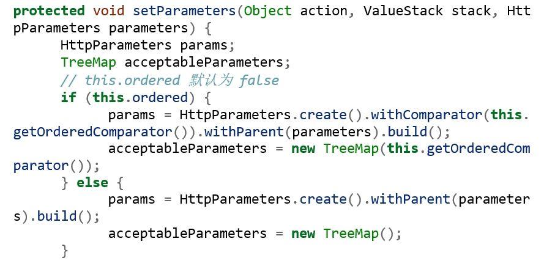
Task: Click the "Object" parameter type
Action: [268, 11]
